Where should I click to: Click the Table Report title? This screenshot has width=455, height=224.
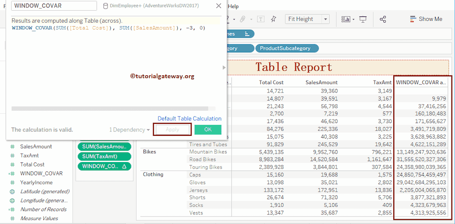(294, 67)
